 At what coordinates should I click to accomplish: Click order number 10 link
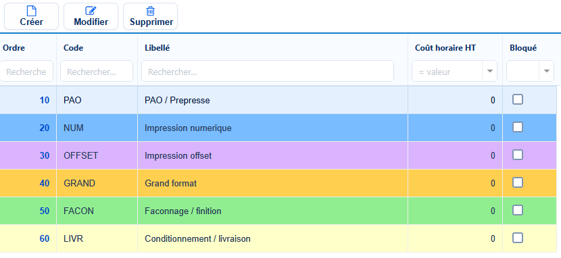45,101
